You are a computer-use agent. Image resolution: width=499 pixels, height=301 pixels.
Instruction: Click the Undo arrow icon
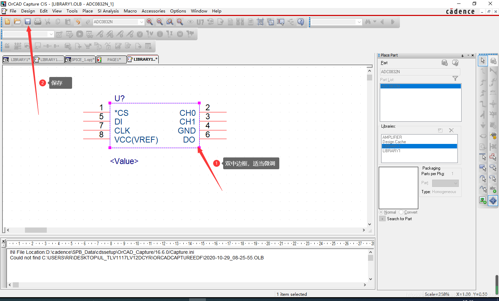[78, 22]
